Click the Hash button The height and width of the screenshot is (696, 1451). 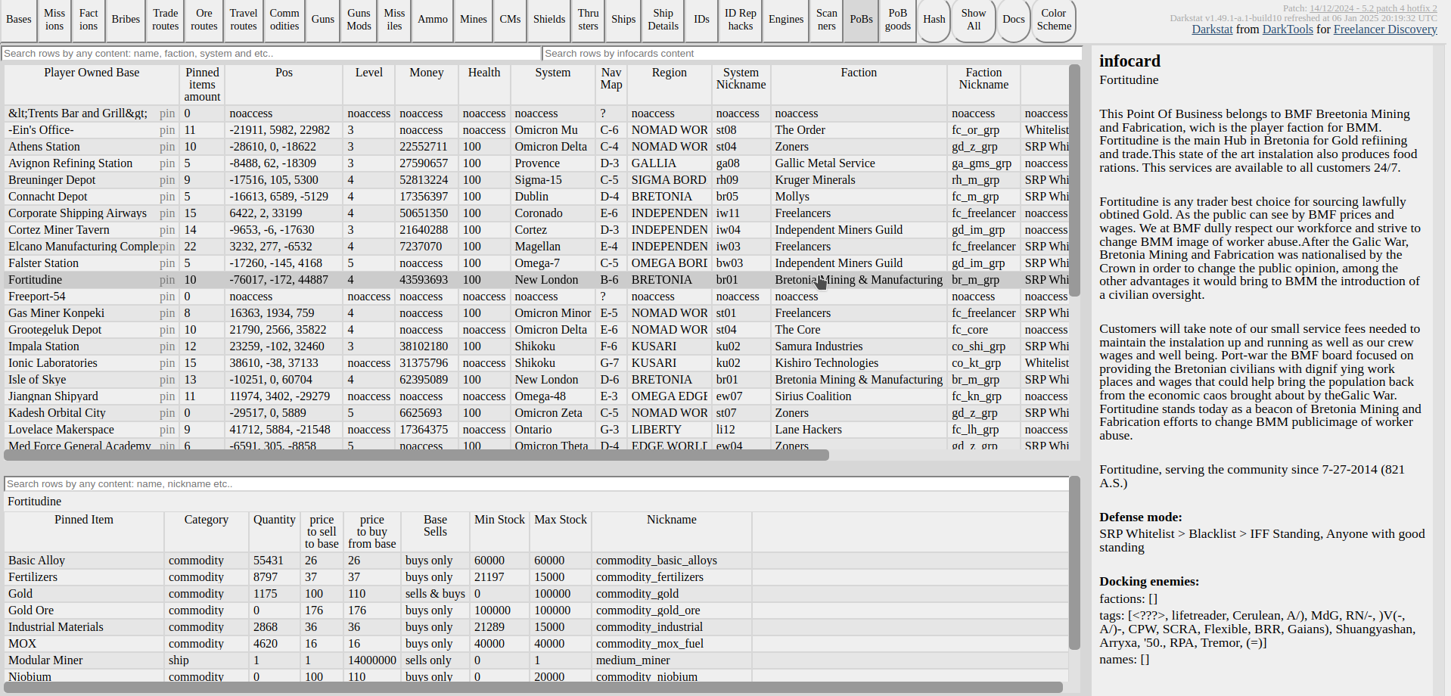point(934,20)
